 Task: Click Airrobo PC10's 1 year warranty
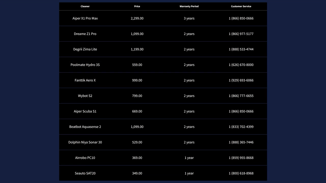click(x=189, y=158)
